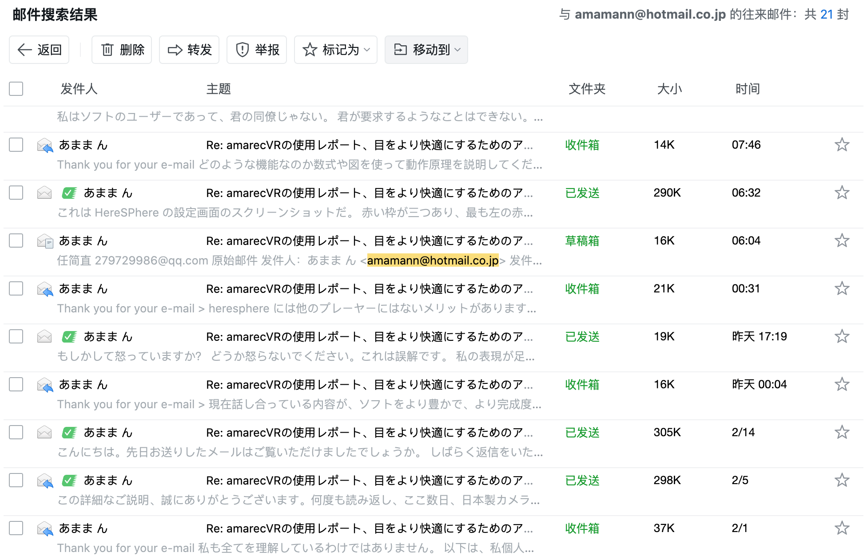This screenshot has height=560, width=867.
Task: Sort by the 发件人 column header
Action: (79, 89)
